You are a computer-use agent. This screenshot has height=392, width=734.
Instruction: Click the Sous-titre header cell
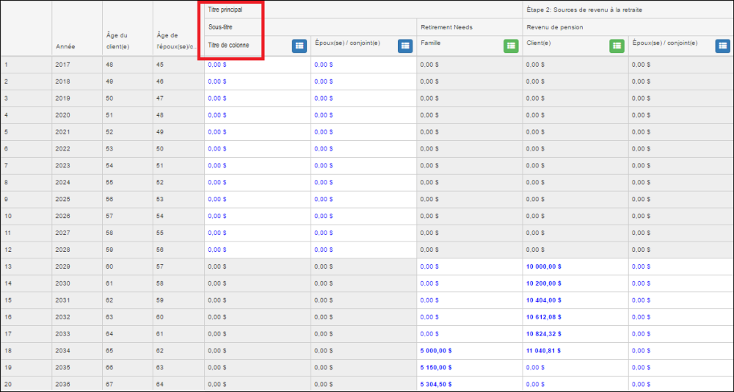pos(220,27)
